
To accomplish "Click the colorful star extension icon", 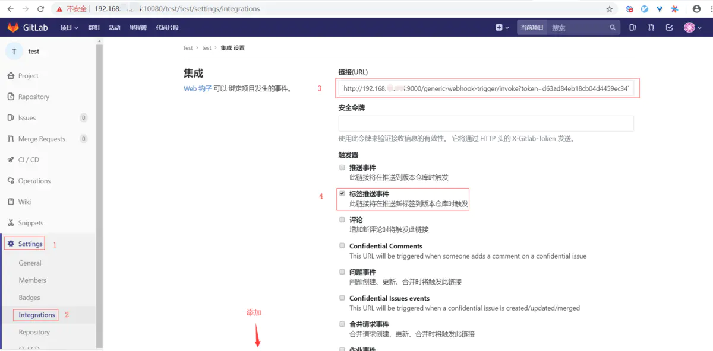I will coord(674,9).
